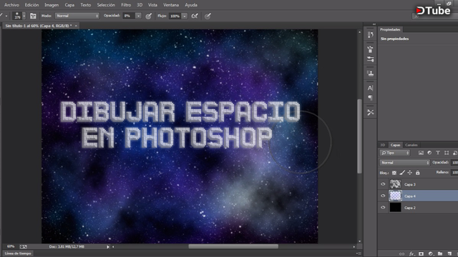Select the Capas tab
458x257 pixels.
point(396,145)
